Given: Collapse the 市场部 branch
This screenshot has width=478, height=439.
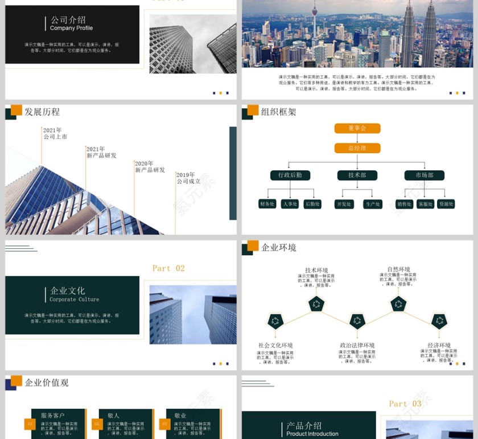Looking at the screenshot, I should (426, 175).
